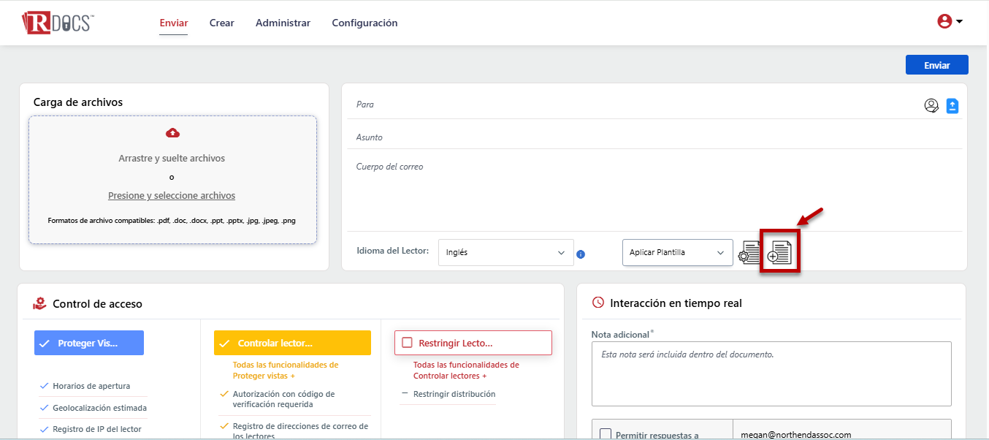
Task: Enable the Permitir respuestas checkbox
Action: 606,434
